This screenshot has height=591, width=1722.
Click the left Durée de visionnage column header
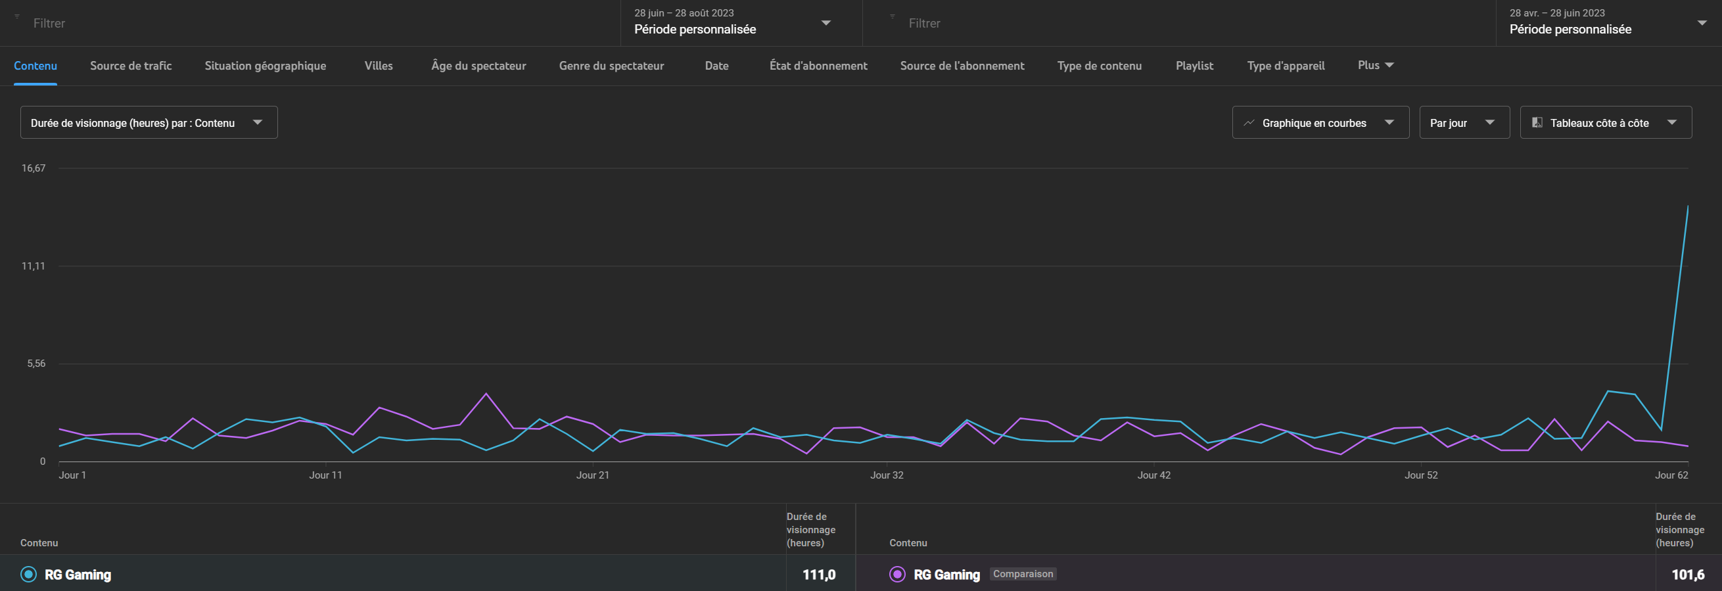tap(811, 529)
